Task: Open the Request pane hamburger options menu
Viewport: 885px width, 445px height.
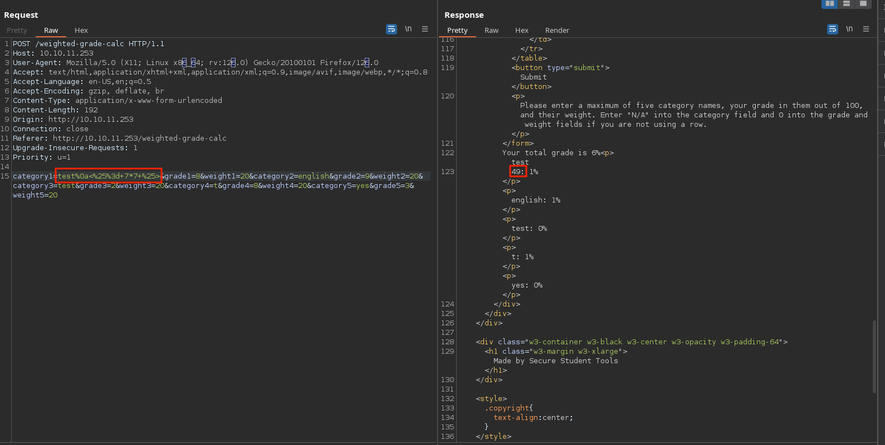Action: pos(425,29)
